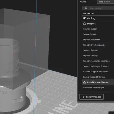
Task: Click the magnifier search icon
Action: 85,8
